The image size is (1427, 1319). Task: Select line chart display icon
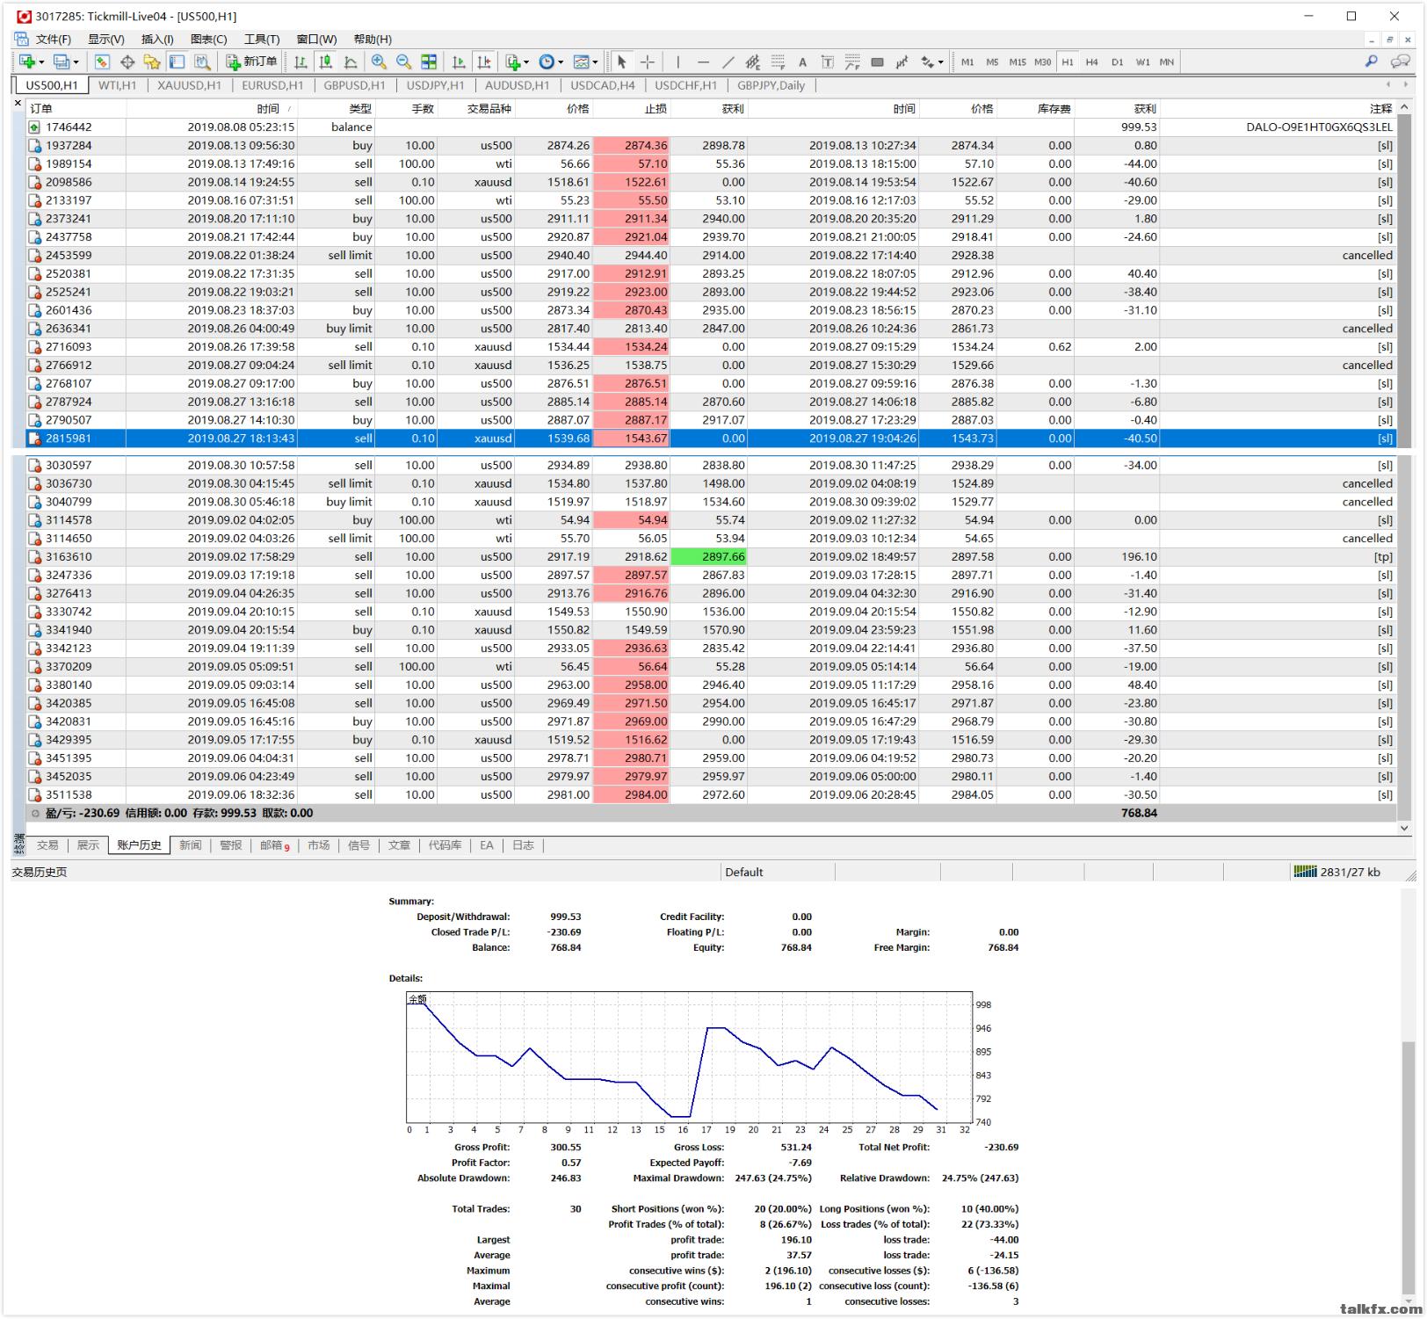pyautogui.click(x=351, y=62)
